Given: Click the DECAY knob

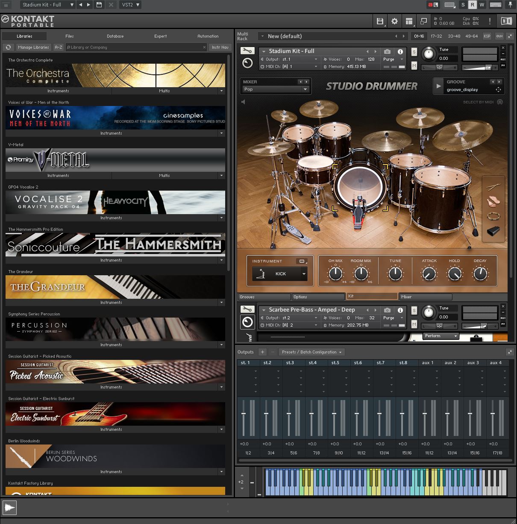Looking at the screenshot, I should coord(481,273).
